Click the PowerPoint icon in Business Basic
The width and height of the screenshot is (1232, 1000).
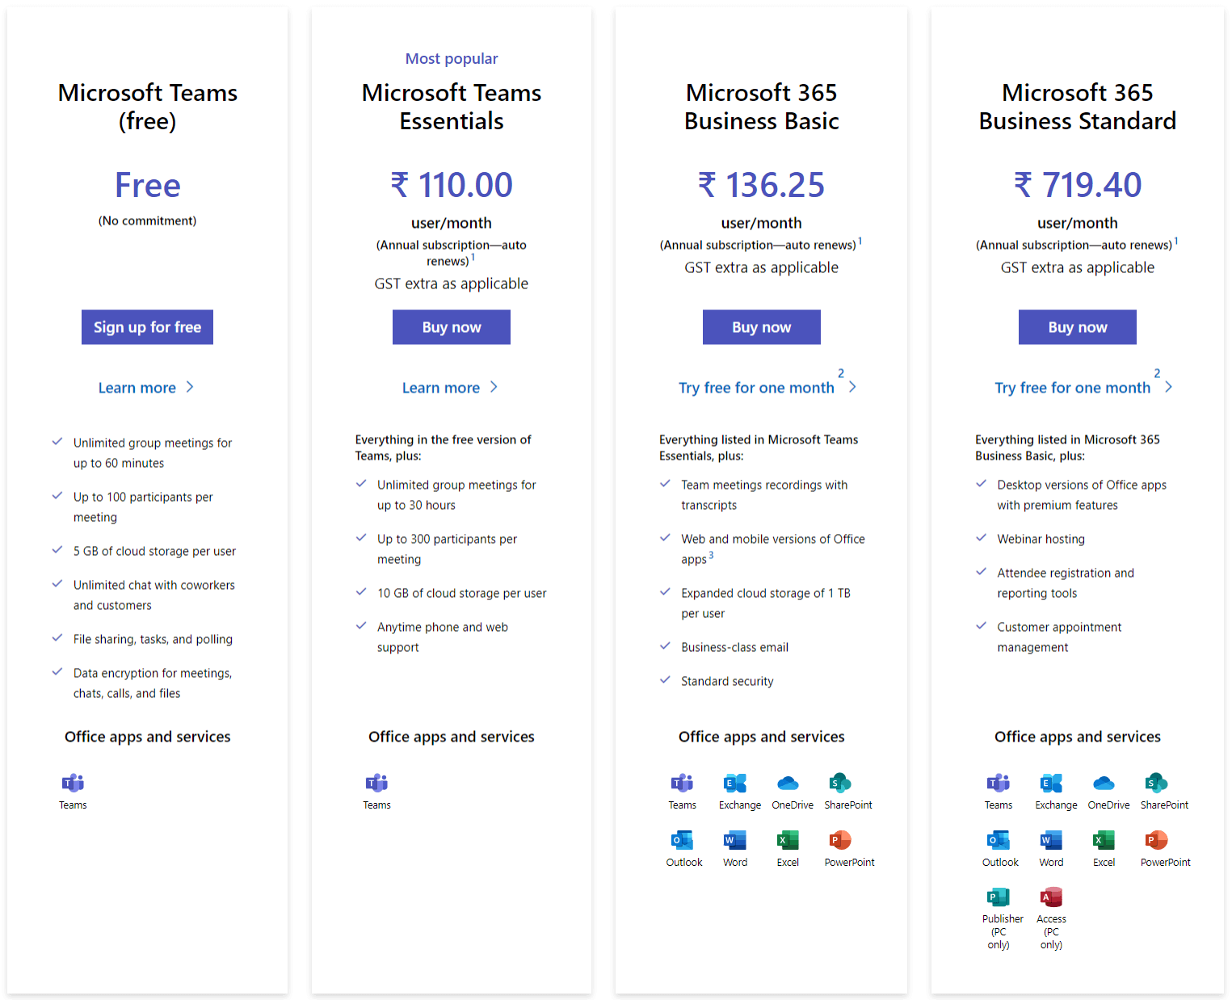pyautogui.click(x=840, y=840)
